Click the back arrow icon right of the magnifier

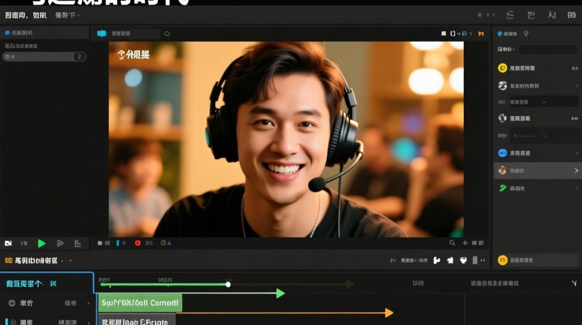(466, 243)
